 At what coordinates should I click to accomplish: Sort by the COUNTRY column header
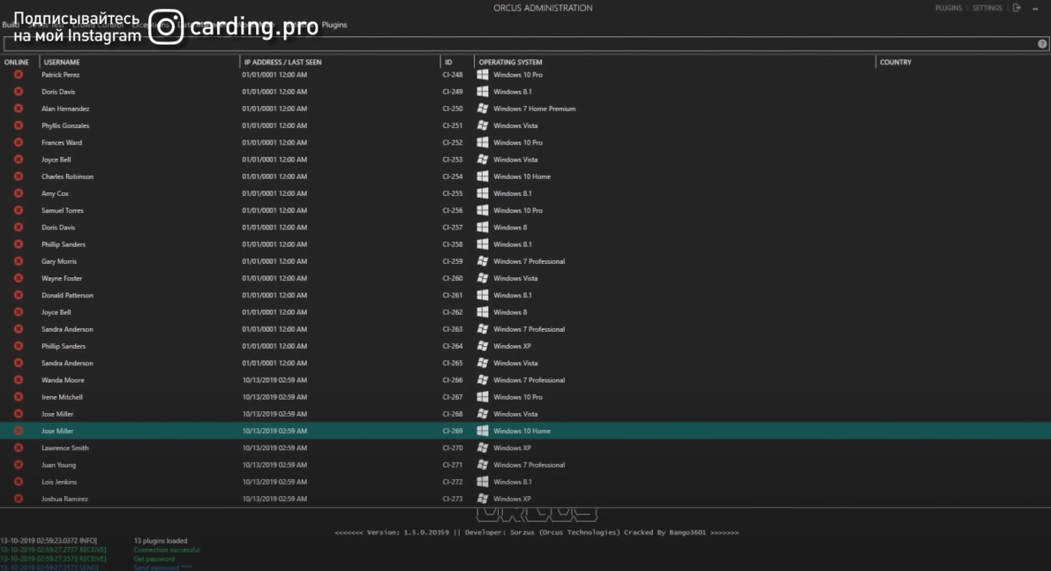896,62
